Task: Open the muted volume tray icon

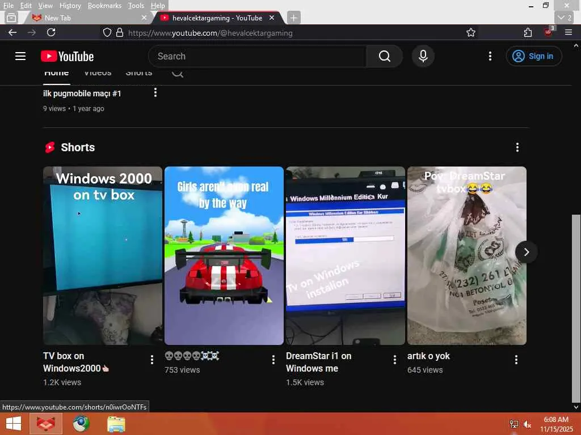Action: pos(527,424)
